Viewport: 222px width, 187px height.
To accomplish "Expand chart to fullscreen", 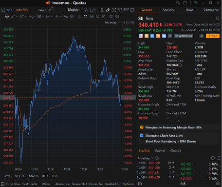I will (114, 10).
